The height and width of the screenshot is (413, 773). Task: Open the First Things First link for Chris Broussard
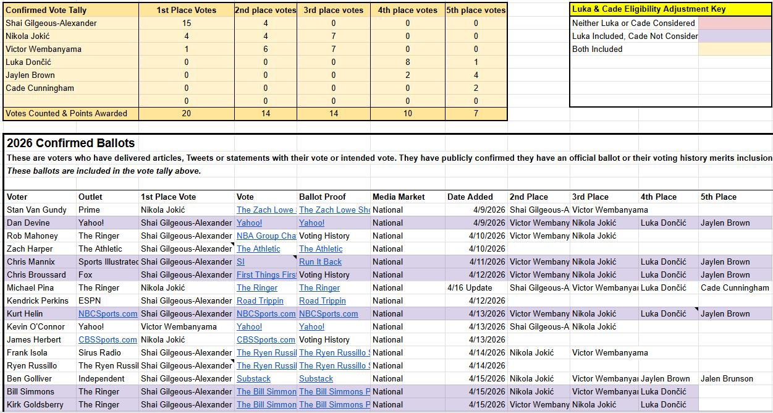point(266,275)
